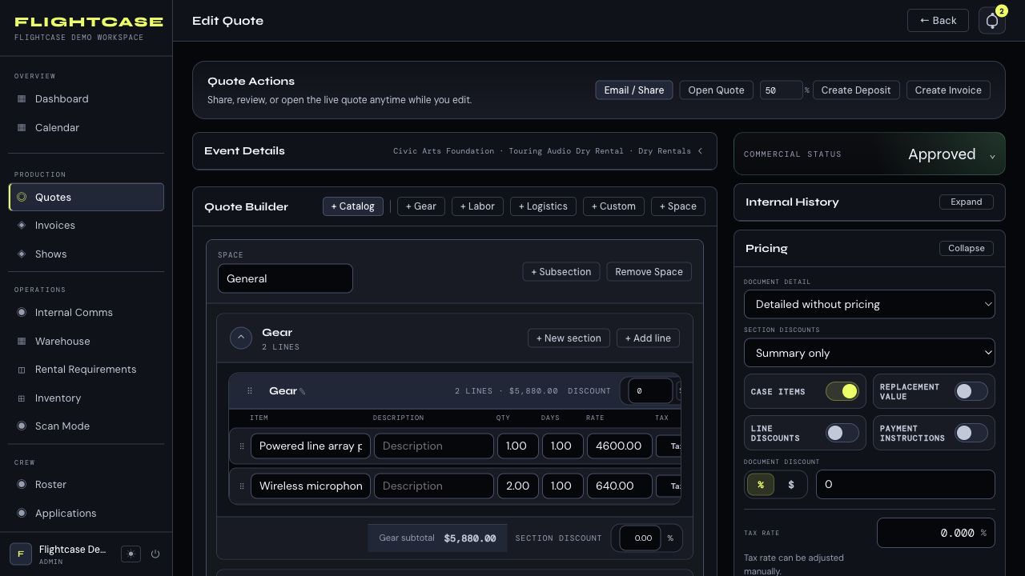Click Email / Share button

coord(634,90)
